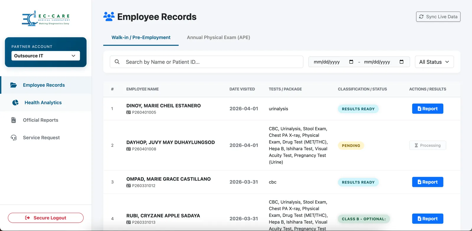The height and width of the screenshot is (231, 472).
Task: Click the refresh icon in Sync Live Data
Action: [x=421, y=17]
